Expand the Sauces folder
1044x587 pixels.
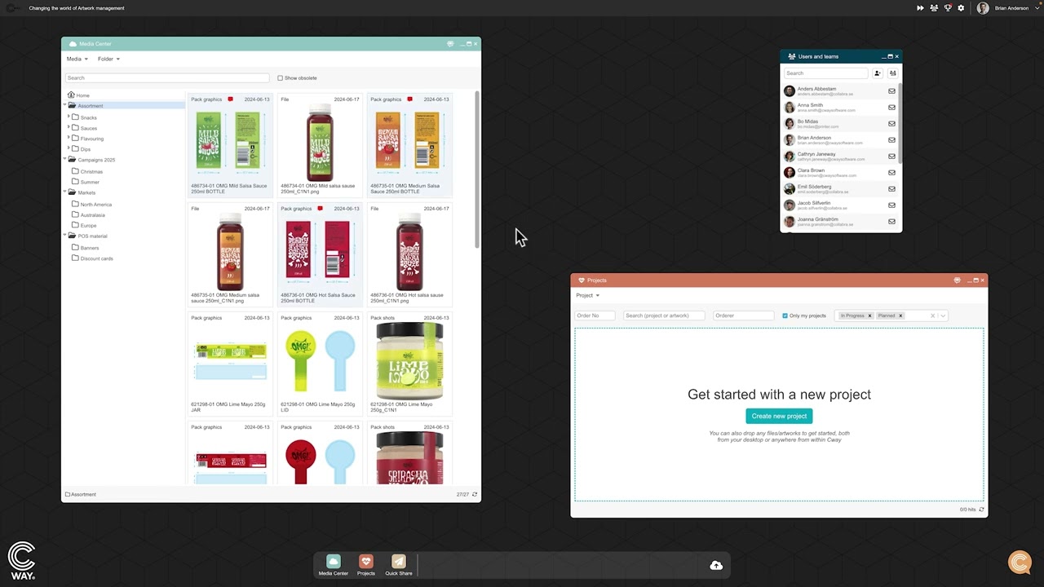coord(69,128)
